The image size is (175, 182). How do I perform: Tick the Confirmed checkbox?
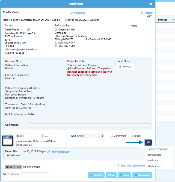coord(112,136)
